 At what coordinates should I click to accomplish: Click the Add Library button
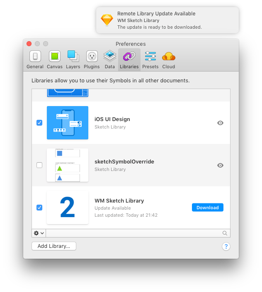pyautogui.click(x=54, y=246)
